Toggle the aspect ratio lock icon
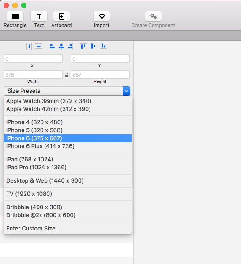Screen dimensions: 241x264 (67, 75)
